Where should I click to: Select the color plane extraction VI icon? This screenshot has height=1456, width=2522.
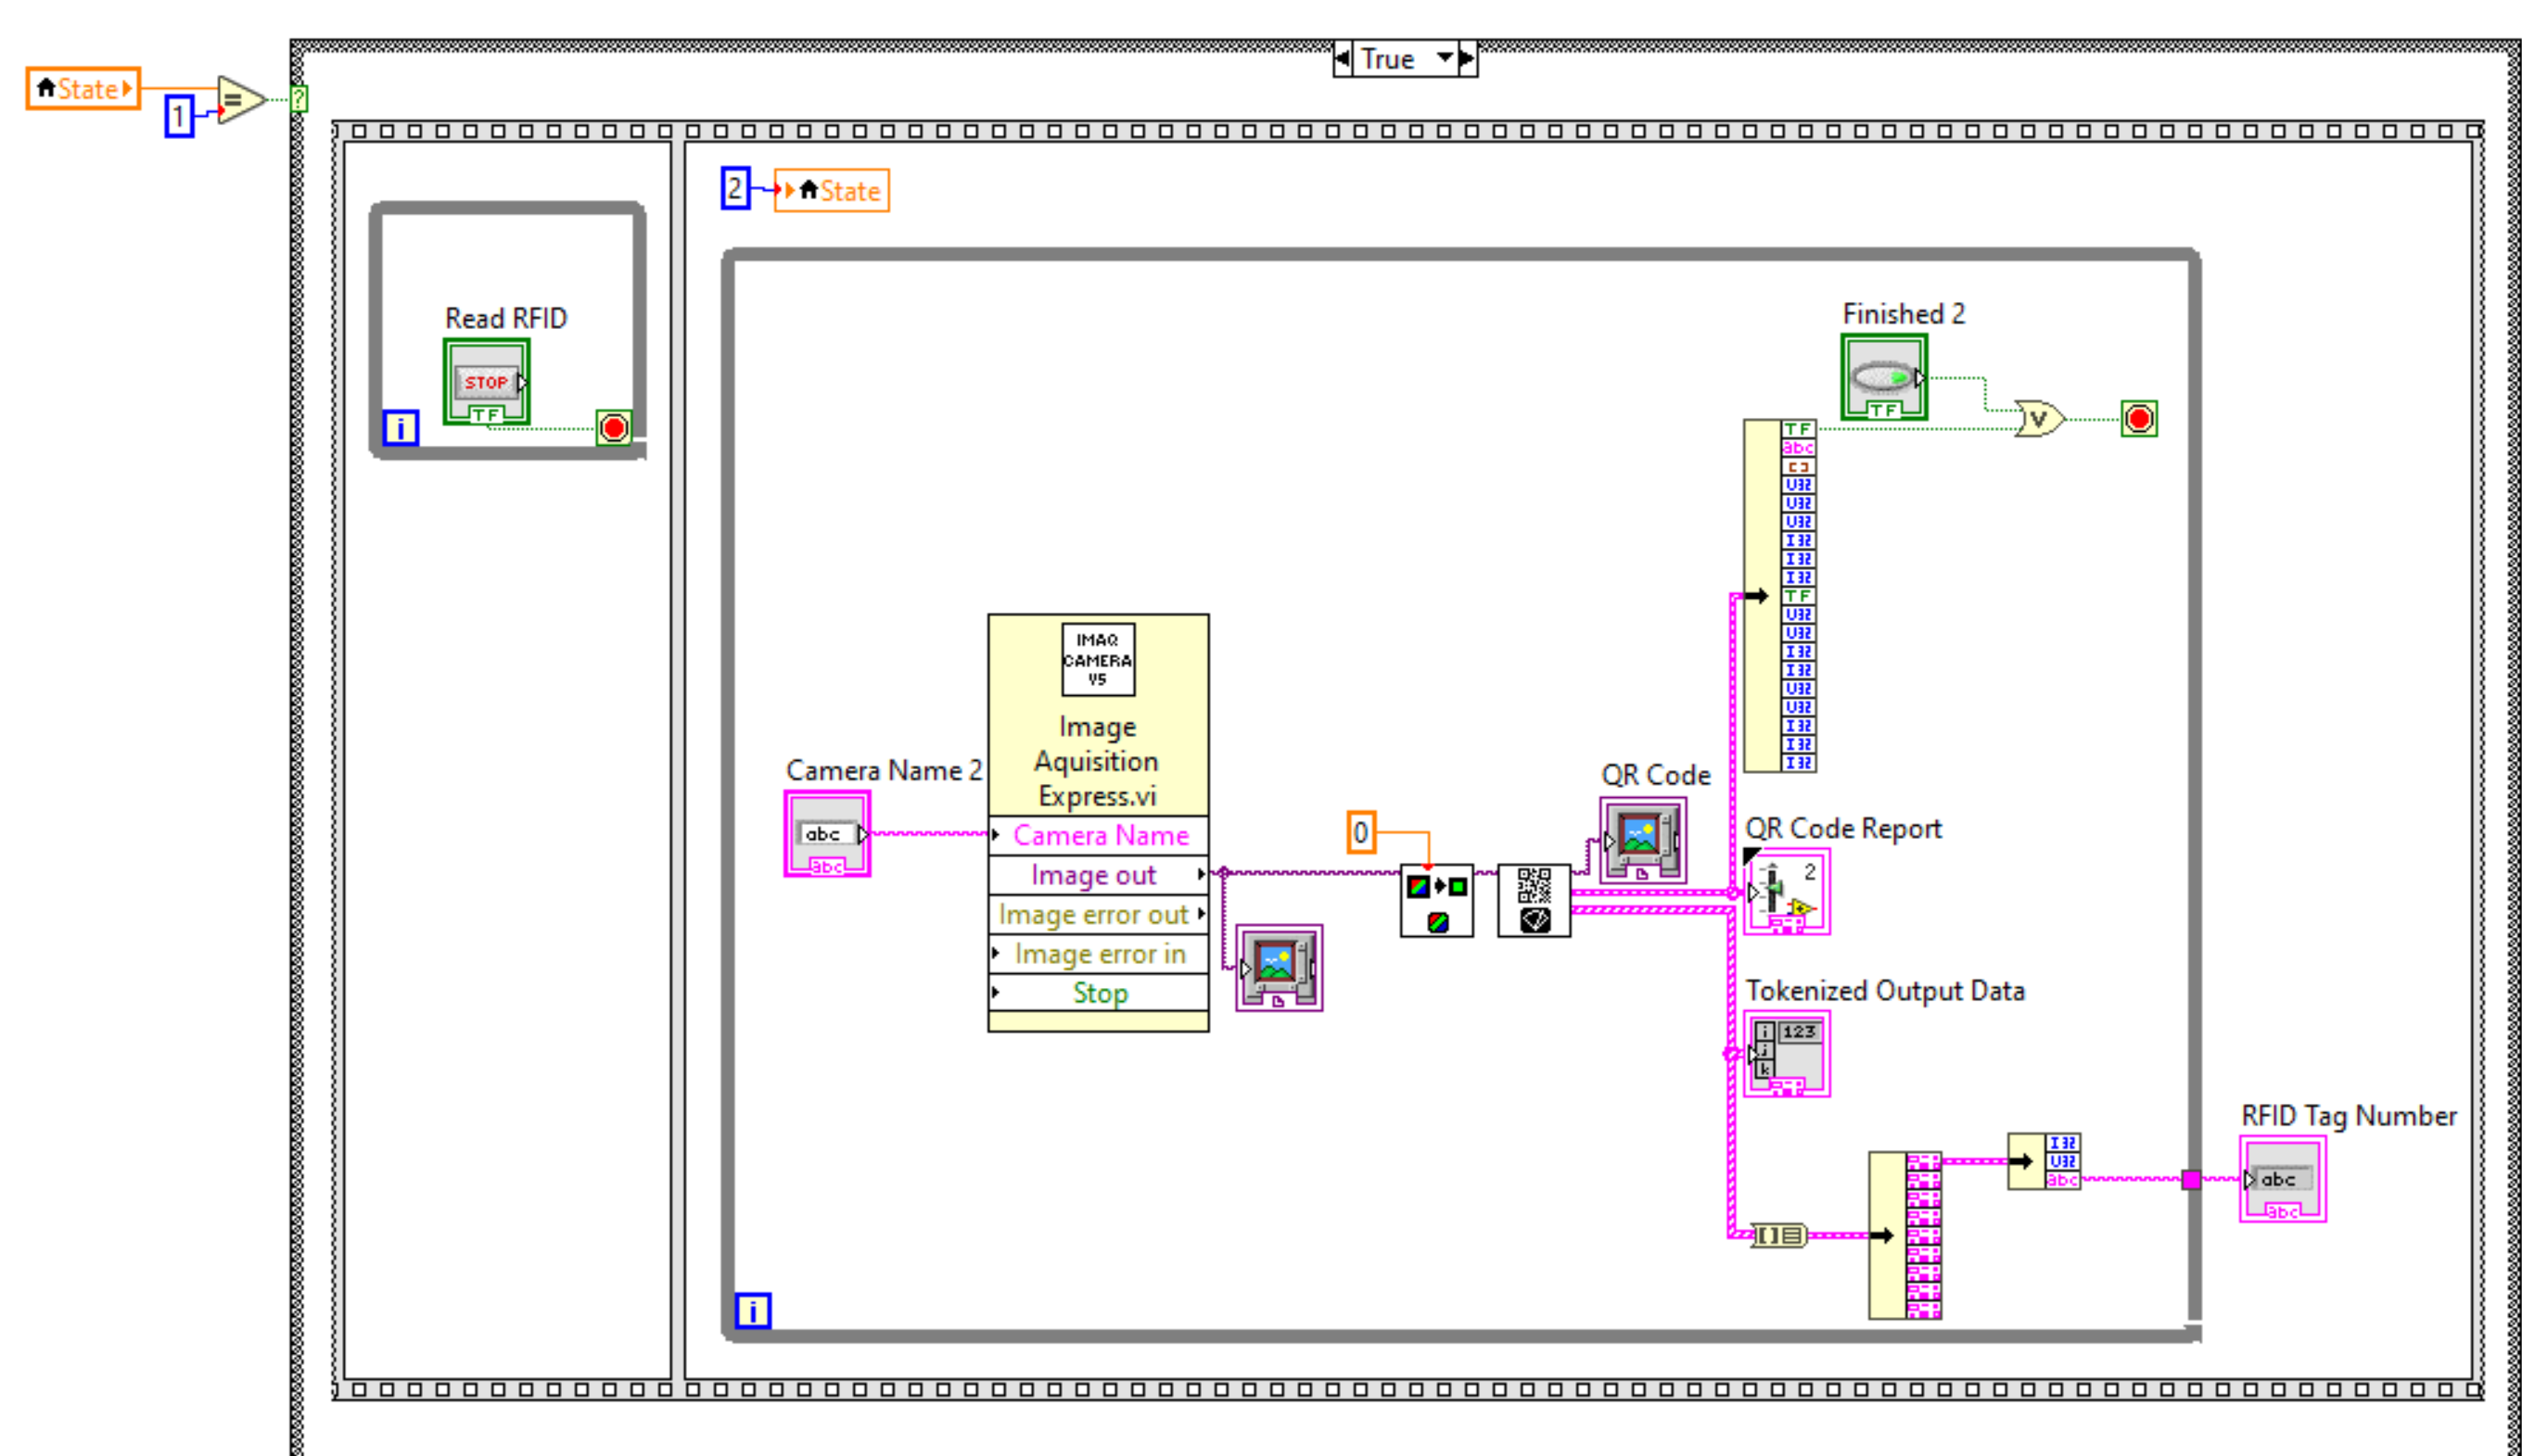pyautogui.click(x=1435, y=900)
